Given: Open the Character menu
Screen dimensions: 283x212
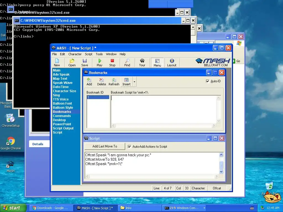Looking at the screenshot, I should (x=75, y=54).
